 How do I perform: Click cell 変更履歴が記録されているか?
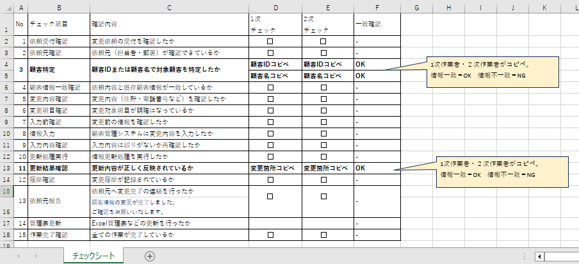point(169,180)
